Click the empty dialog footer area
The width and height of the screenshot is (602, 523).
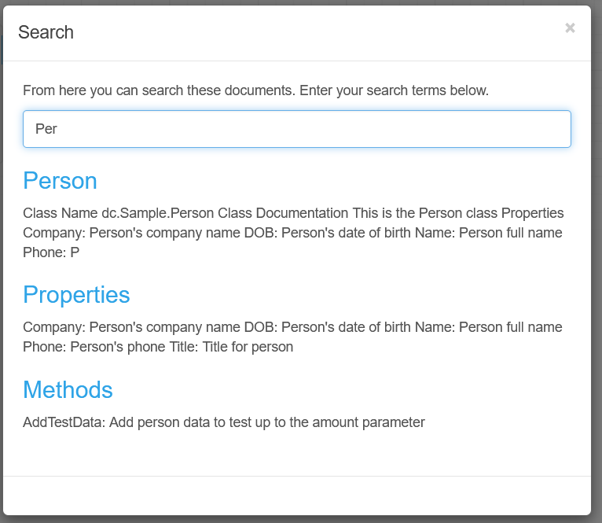coord(296,495)
